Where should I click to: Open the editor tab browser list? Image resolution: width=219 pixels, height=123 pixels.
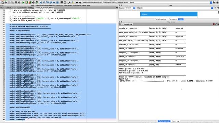[x=1, y=8]
